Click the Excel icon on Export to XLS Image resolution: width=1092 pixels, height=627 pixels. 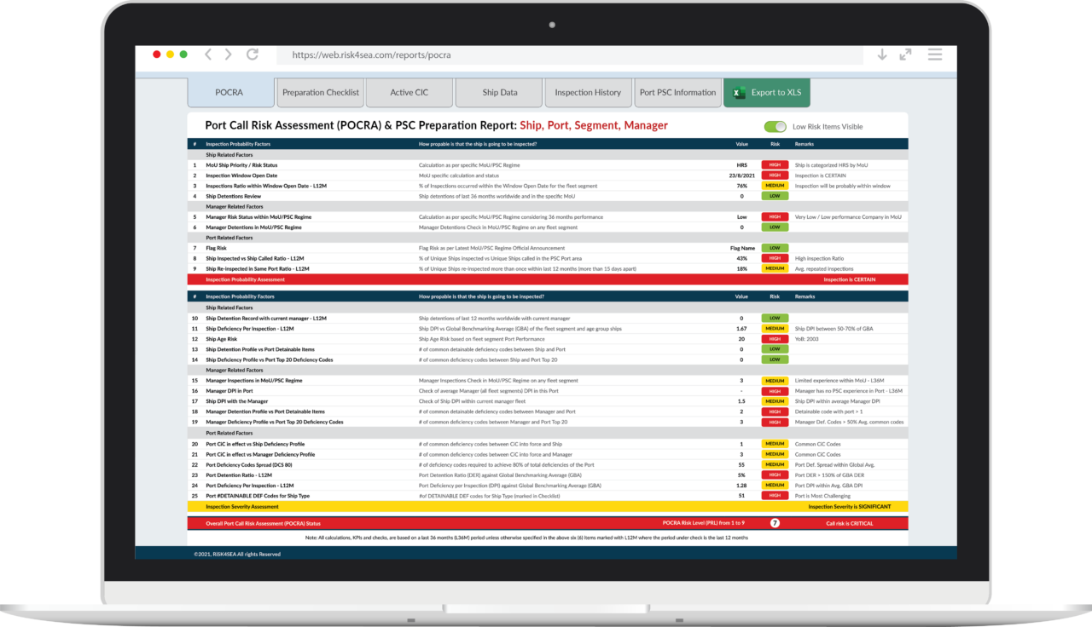[739, 92]
